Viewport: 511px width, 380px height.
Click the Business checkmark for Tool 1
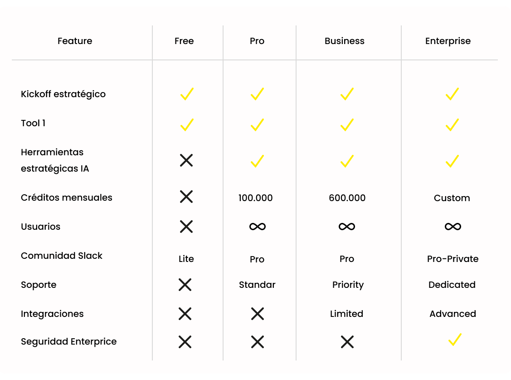coord(347,124)
